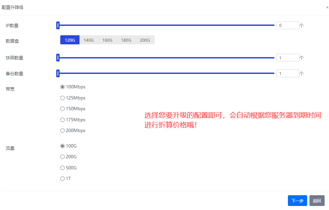This screenshot has height=210, width=329.
Task: Set bandwidth to 200Mbps
Action: point(62,131)
